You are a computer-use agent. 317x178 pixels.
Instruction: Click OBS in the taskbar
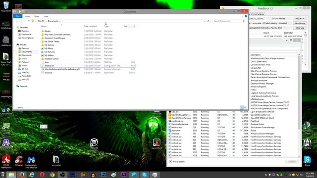pos(62,175)
